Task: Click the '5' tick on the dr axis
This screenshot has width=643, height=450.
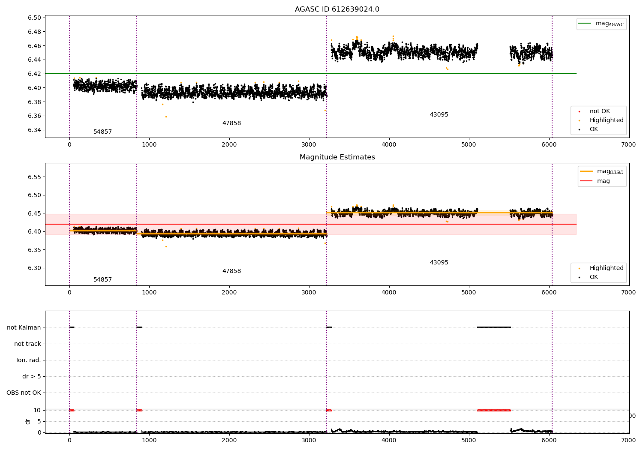Action: click(x=39, y=422)
